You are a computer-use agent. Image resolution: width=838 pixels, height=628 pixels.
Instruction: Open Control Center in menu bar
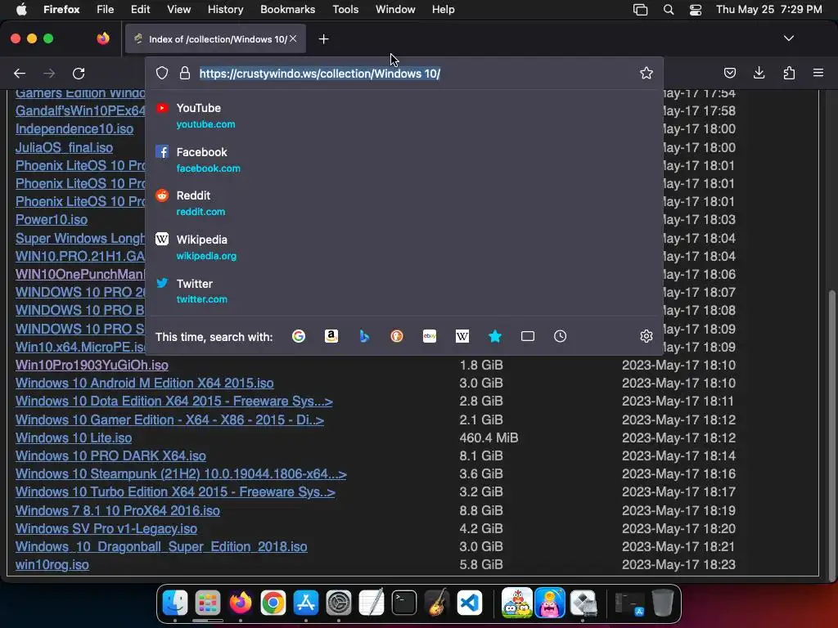pos(696,10)
